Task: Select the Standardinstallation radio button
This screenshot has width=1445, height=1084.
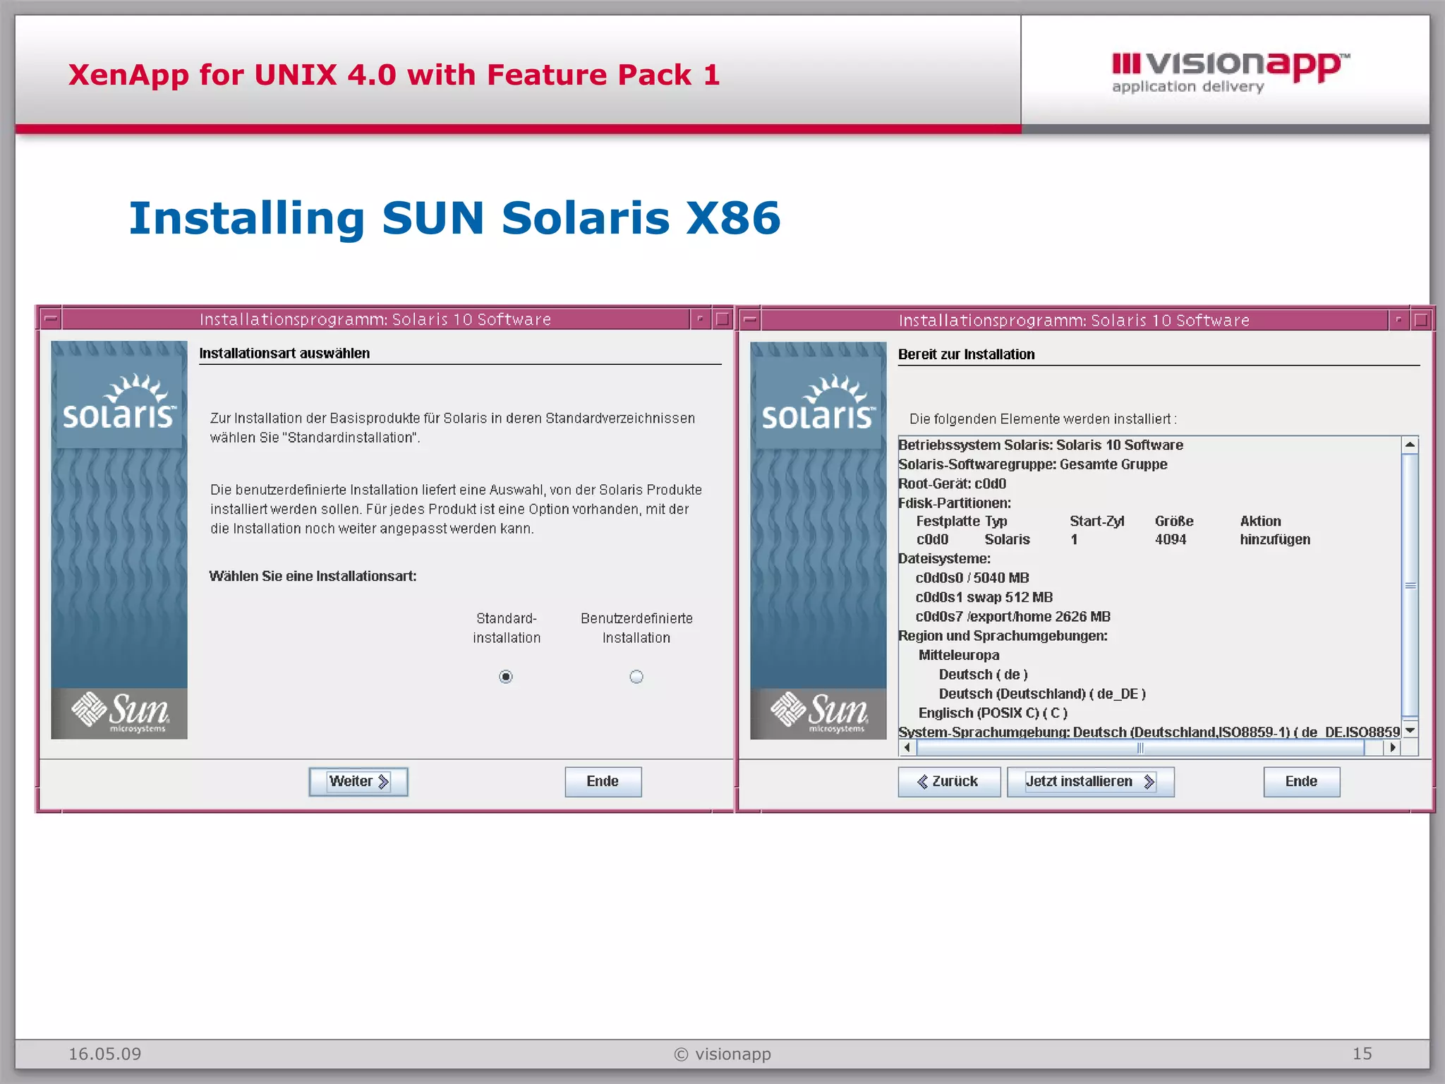Action: 506,677
